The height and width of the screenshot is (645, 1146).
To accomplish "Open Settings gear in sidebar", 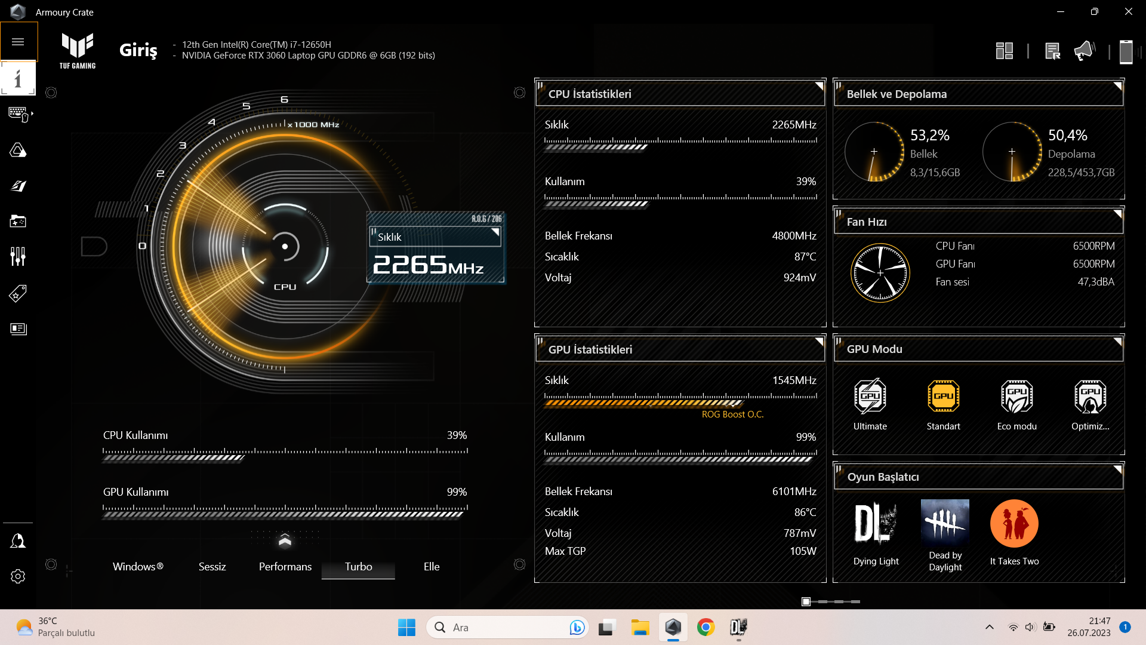I will pyautogui.click(x=18, y=576).
